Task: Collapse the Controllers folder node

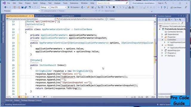Action: pyautogui.click(x=162, y=40)
